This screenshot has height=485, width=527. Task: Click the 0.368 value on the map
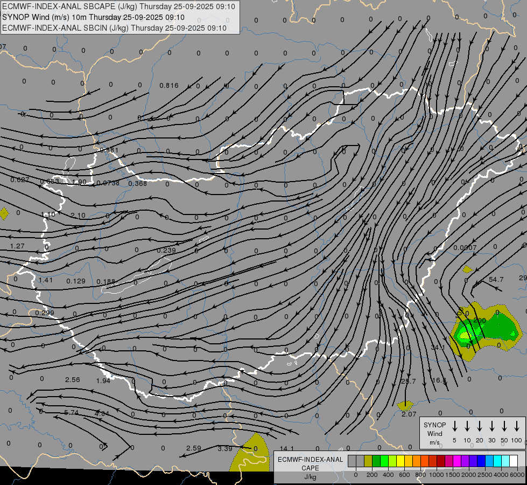[137, 183]
